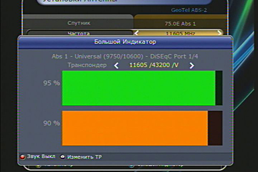Select the Частота menu row

[79, 33]
